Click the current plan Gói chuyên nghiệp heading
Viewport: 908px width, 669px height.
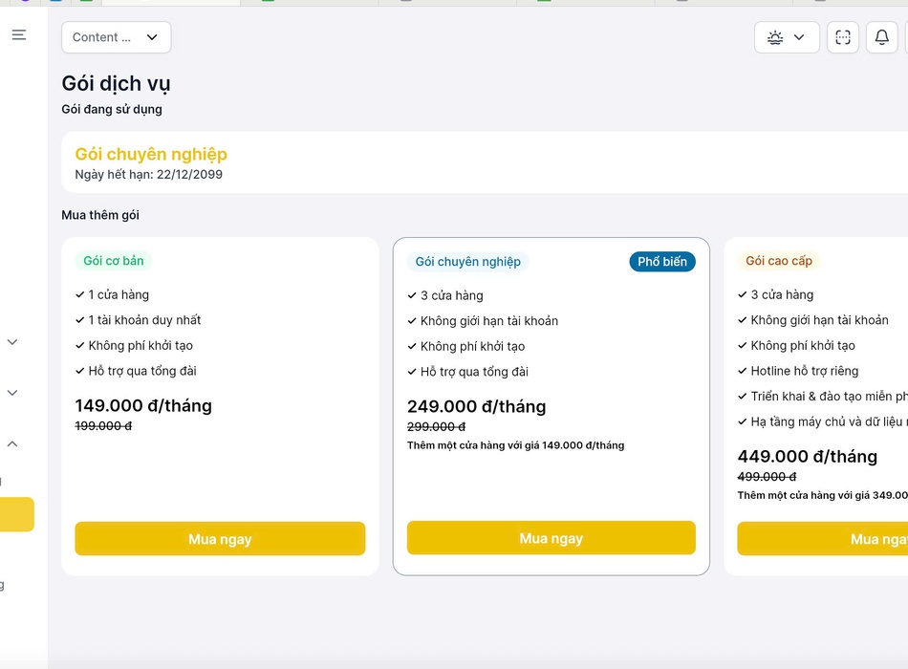[x=151, y=154]
